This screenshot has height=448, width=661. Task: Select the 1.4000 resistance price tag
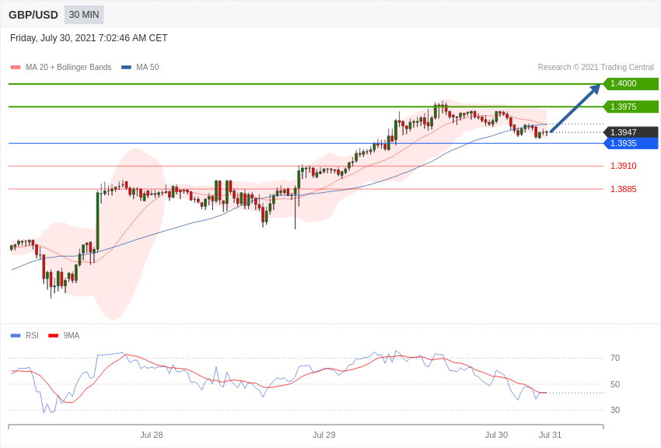coord(631,83)
